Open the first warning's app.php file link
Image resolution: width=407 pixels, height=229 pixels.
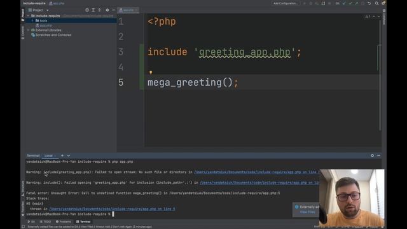tap(257, 172)
